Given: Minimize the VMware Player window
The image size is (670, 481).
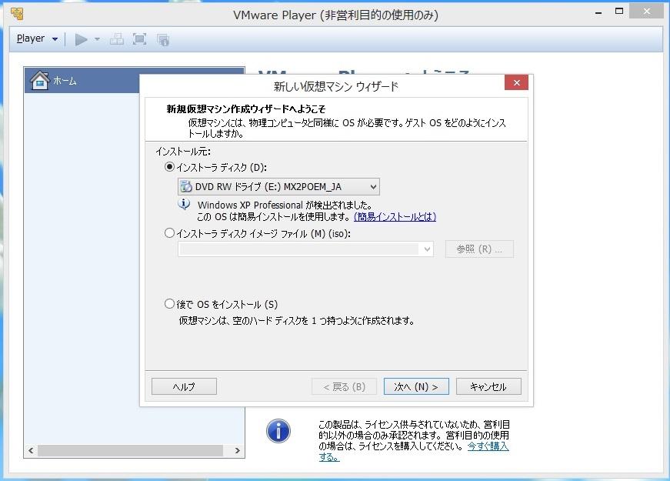Looking at the screenshot, I should [598, 13].
